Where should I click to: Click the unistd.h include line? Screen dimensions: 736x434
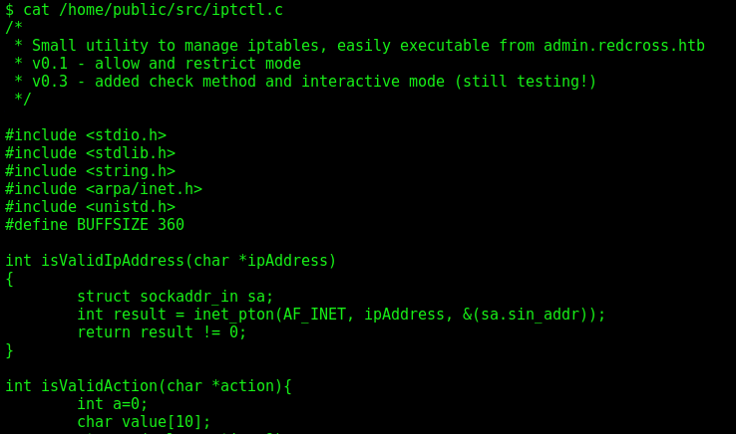pyautogui.click(x=90, y=207)
